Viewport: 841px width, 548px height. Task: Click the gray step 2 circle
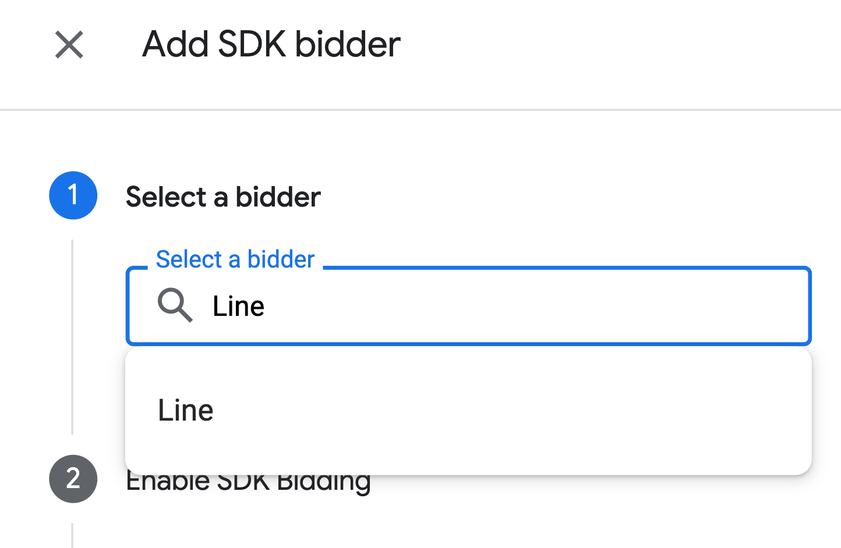pyautogui.click(x=73, y=478)
